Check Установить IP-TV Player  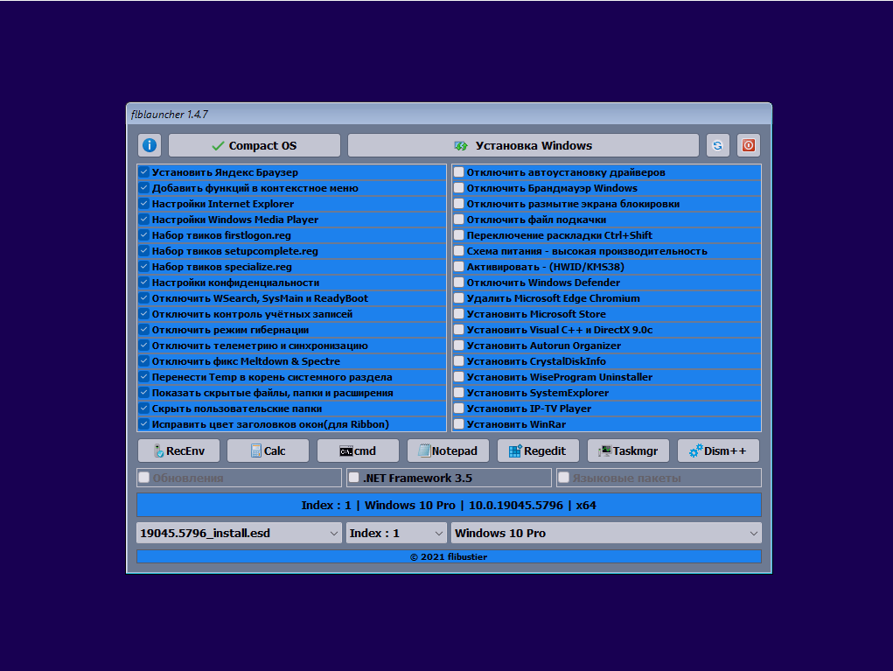[459, 409]
